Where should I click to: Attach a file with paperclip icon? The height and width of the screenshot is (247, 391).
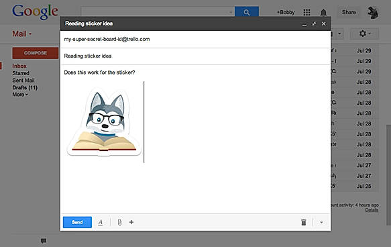click(x=119, y=222)
